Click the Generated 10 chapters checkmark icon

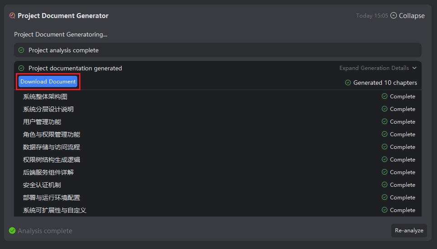(348, 83)
